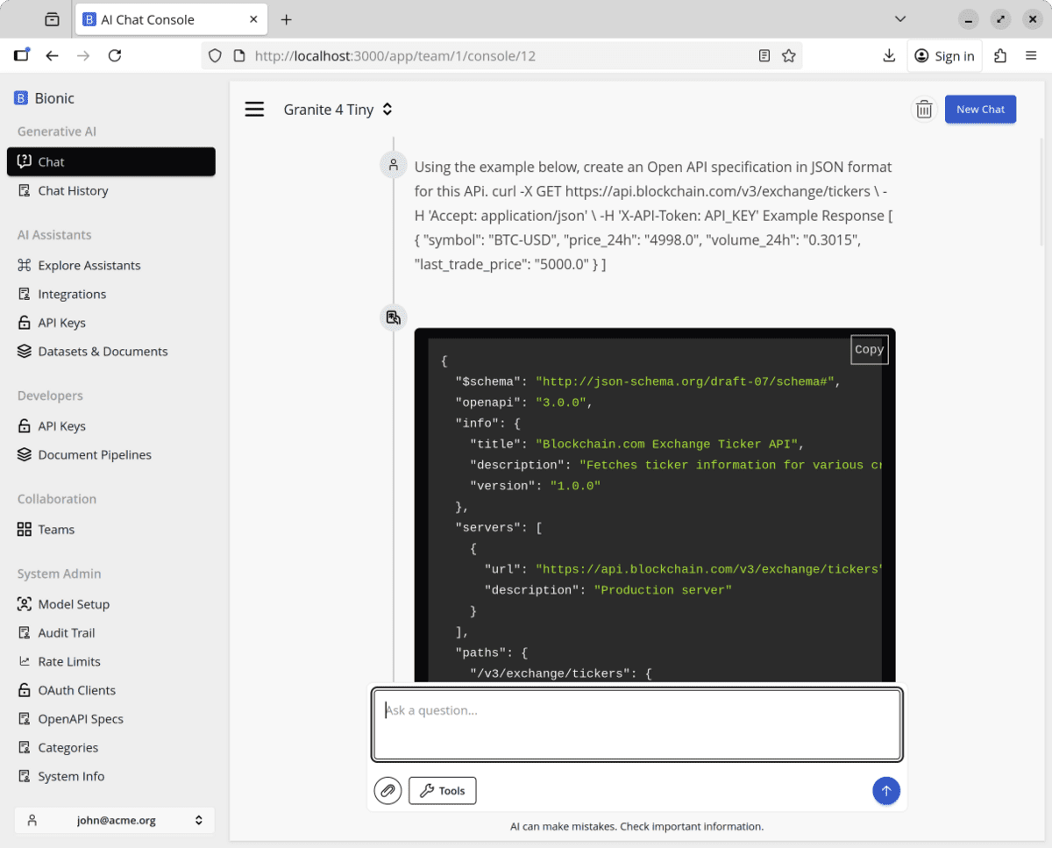Image resolution: width=1052 pixels, height=848 pixels.
Task: Bookmark page with the star icon
Action: click(x=789, y=56)
